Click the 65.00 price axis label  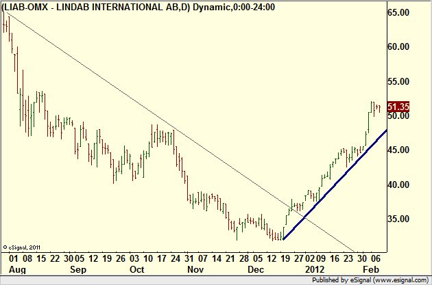[398, 12]
